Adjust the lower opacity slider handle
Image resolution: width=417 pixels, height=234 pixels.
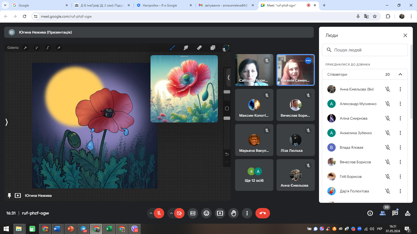(x=227, y=118)
